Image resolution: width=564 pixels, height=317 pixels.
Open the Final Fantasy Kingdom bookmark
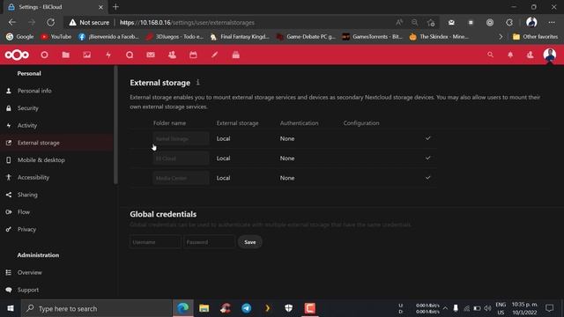240,37
